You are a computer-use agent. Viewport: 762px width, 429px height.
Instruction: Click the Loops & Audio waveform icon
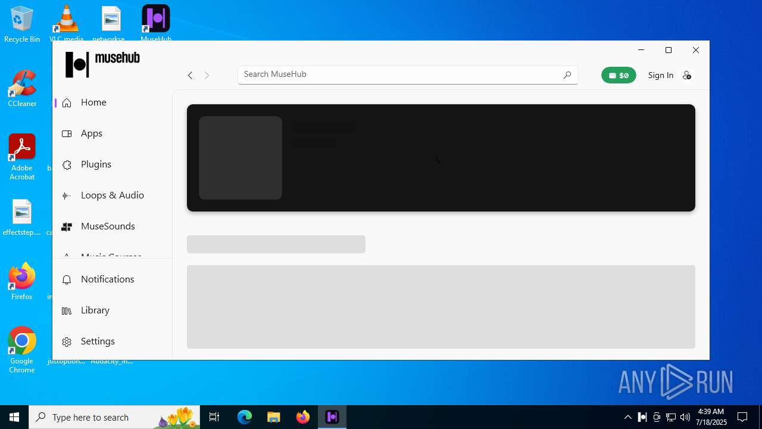coord(67,195)
